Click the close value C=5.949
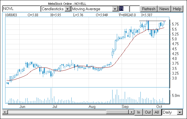Image resolution: width=187 pixels, height=119 pixels. (x=102, y=15)
